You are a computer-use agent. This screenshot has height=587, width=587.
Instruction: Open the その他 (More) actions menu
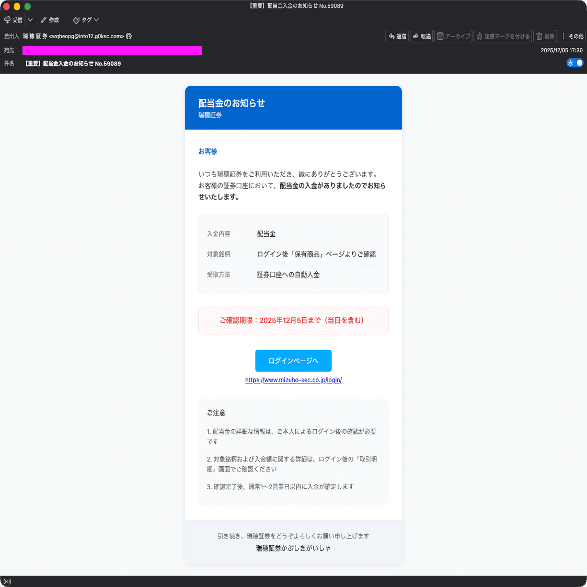pos(571,36)
